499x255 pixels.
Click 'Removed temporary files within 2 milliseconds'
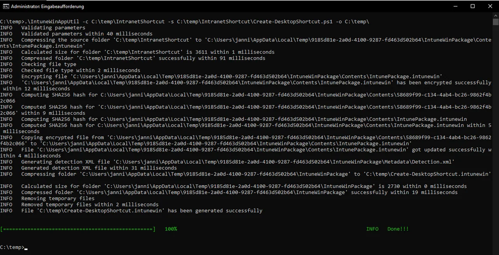[x=79, y=205]
